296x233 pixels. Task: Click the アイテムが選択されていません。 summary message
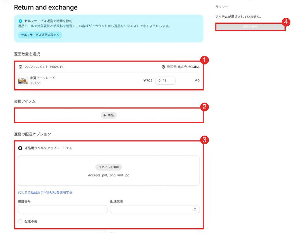point(239,17)
